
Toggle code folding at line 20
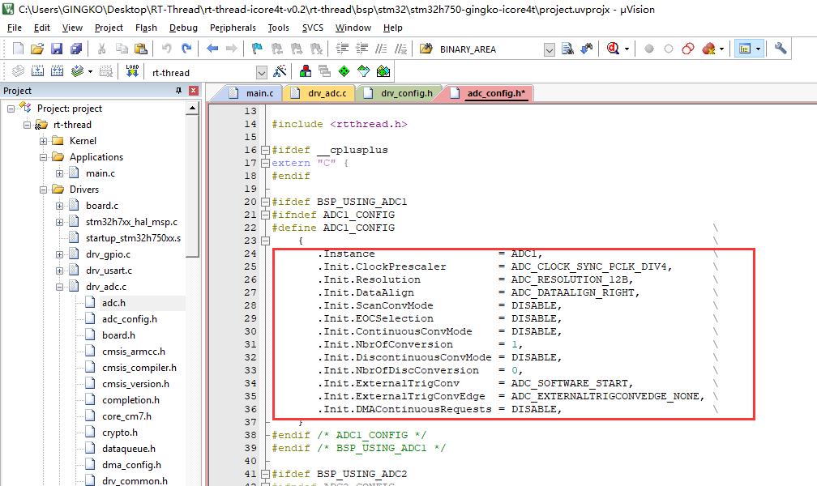click(264, 202)
